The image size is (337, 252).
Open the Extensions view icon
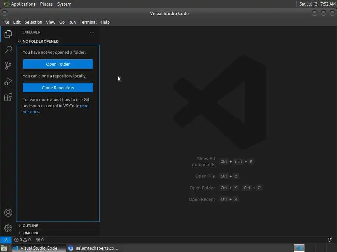pos(8,97)
